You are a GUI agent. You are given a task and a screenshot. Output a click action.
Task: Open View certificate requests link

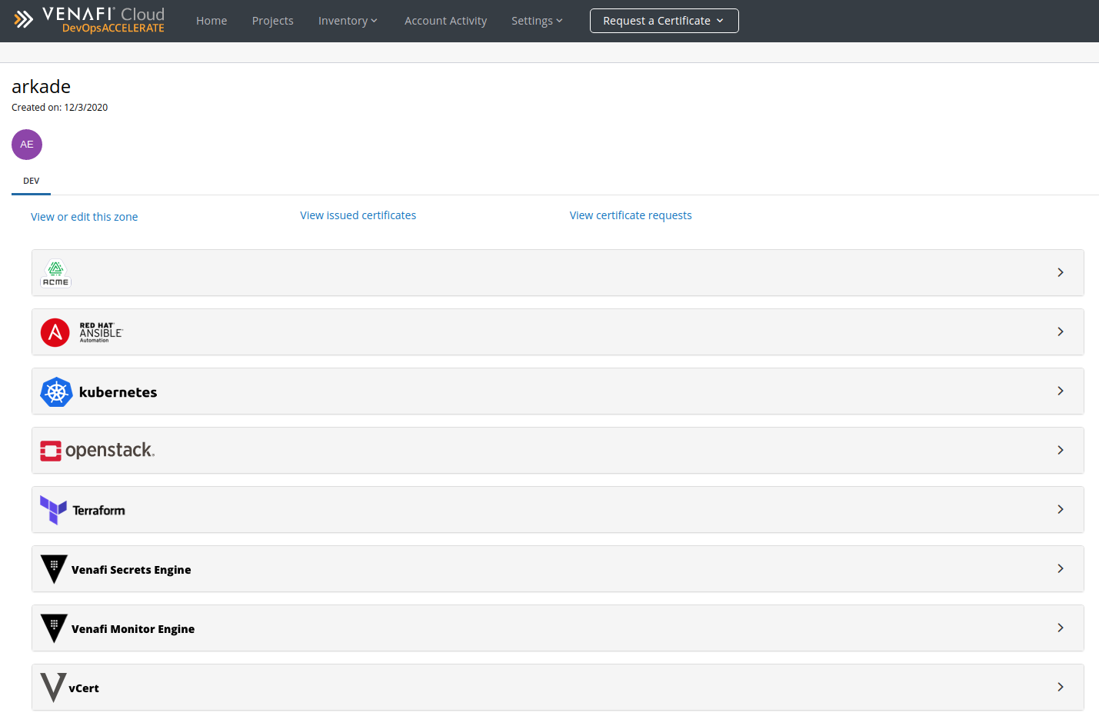[631, 215]
